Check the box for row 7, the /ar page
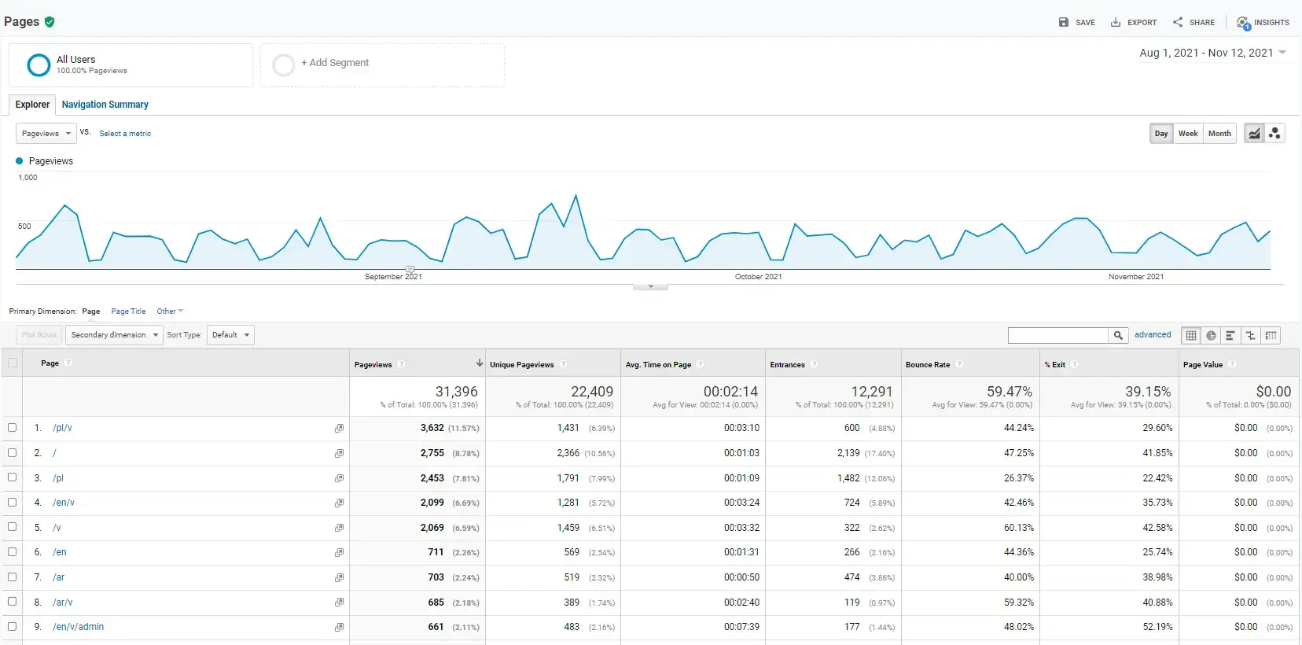 [x=12, y=577]
